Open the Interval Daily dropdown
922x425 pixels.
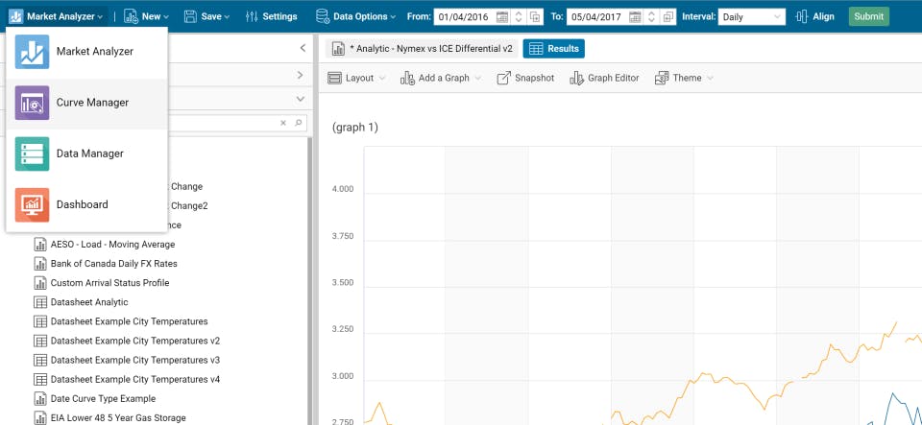pyautogui.click(x=752, y=16)
